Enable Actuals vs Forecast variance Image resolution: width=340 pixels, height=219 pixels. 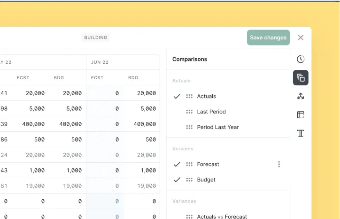click(x=222, y=216)
